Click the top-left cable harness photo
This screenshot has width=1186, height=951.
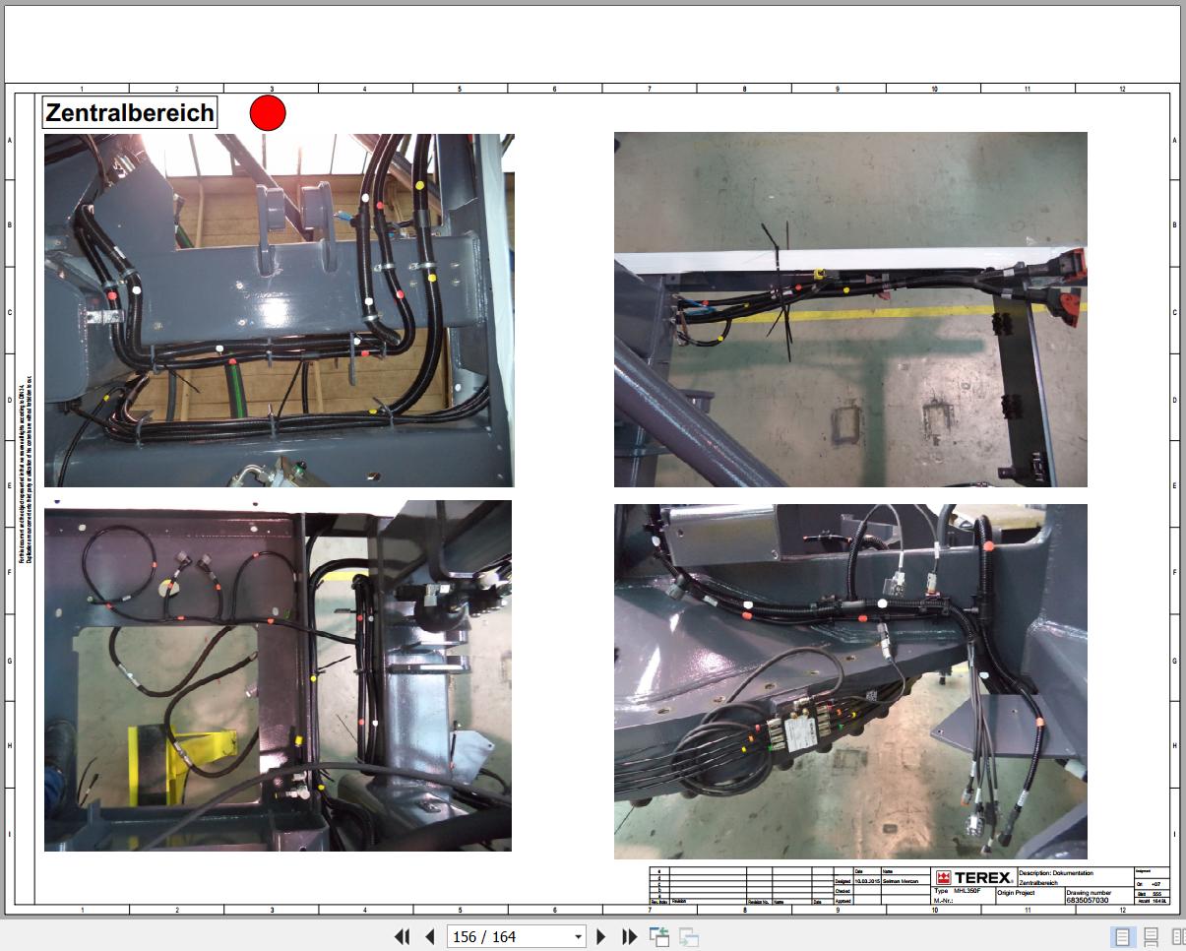point(279,310)
